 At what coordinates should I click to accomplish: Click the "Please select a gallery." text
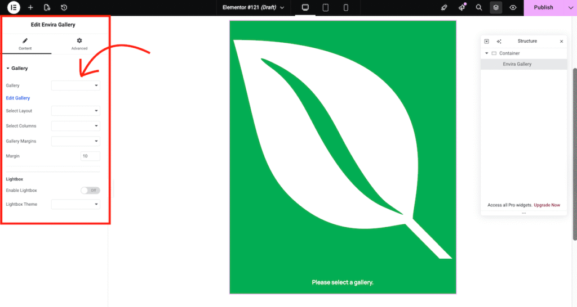tap(343, 282)
